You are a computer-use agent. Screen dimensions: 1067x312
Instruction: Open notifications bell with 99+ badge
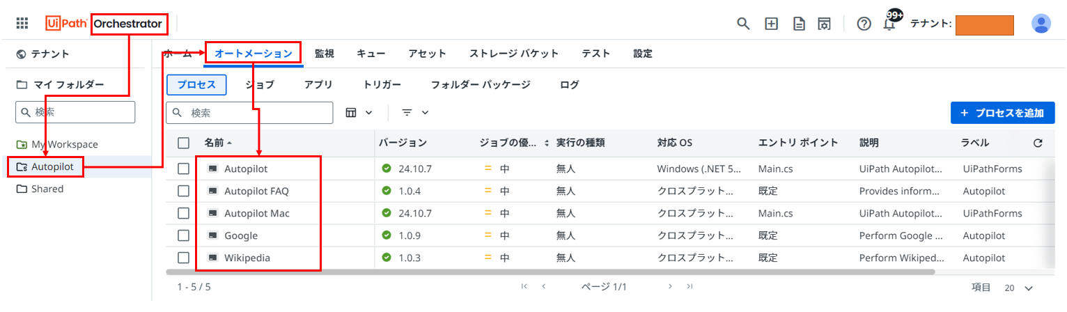(891, 22)
